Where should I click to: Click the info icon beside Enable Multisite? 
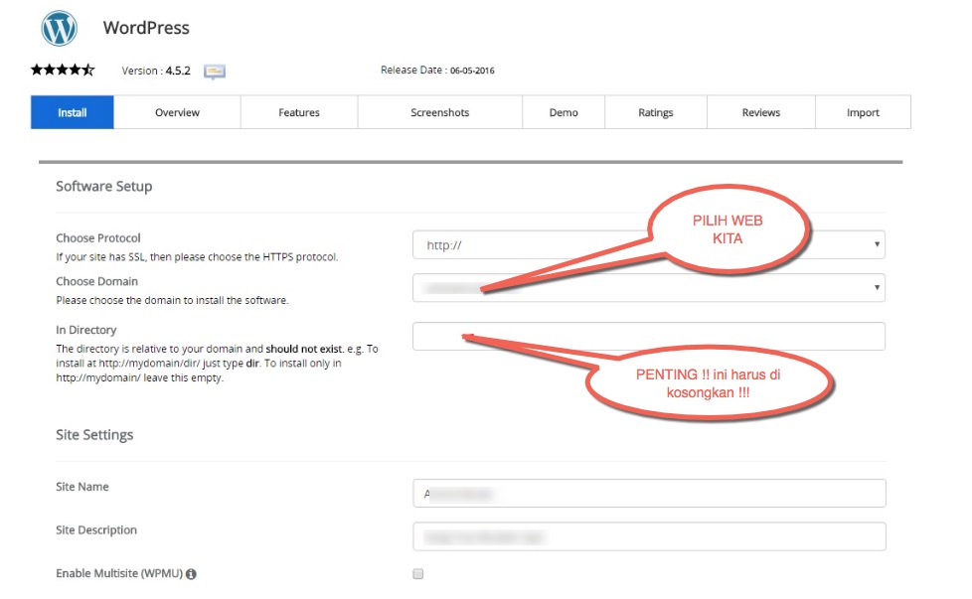point(191,574)
